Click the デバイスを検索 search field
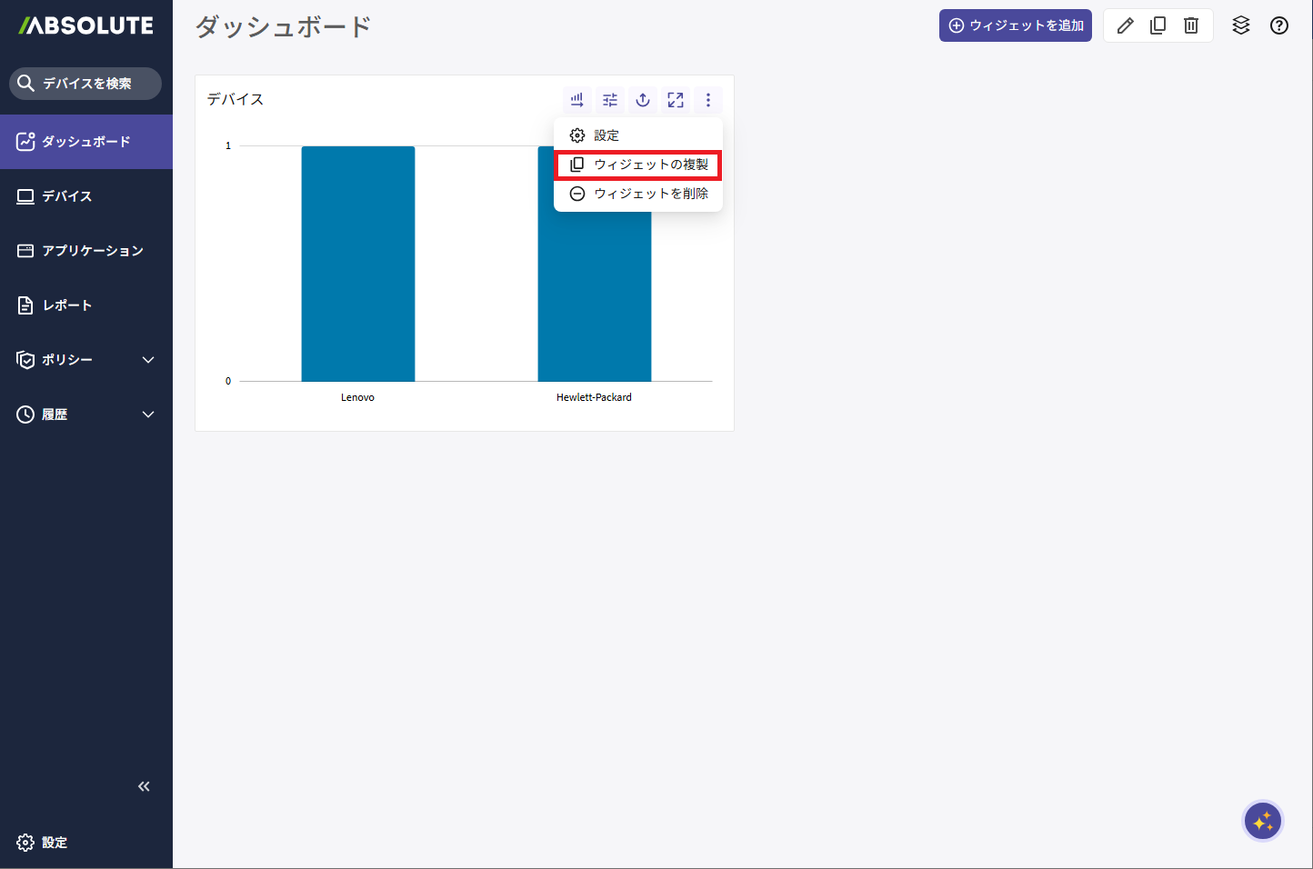The image size is (1313, 869). (x=86, y=84)
